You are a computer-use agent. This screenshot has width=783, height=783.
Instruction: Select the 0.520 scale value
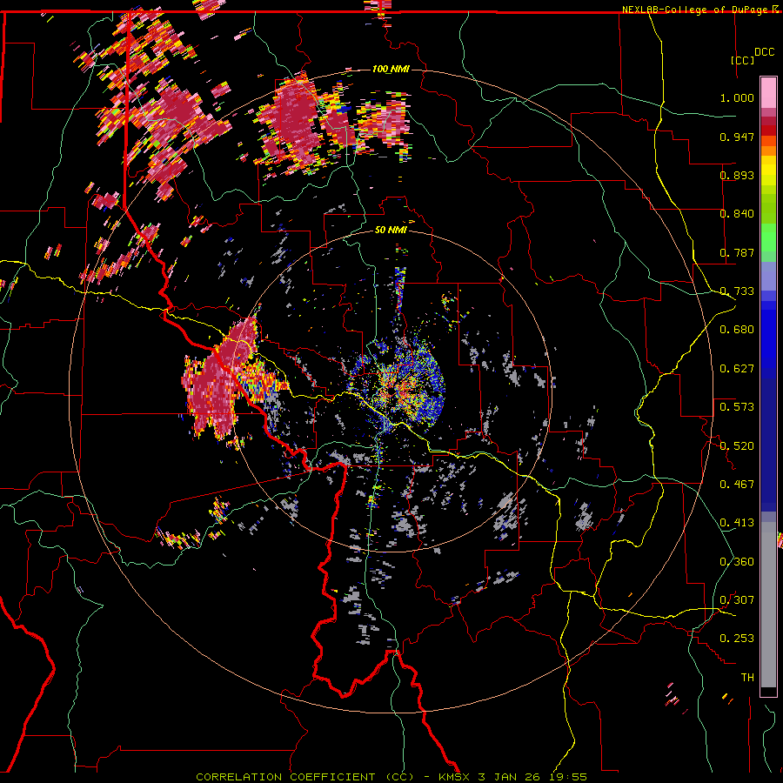point(737,445)
